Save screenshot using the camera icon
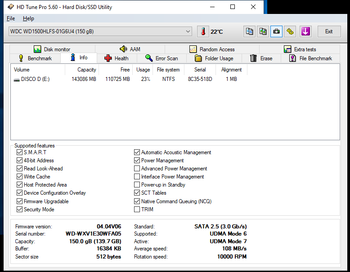This screenshot has height=272, width=350. (x=276, y=31)
